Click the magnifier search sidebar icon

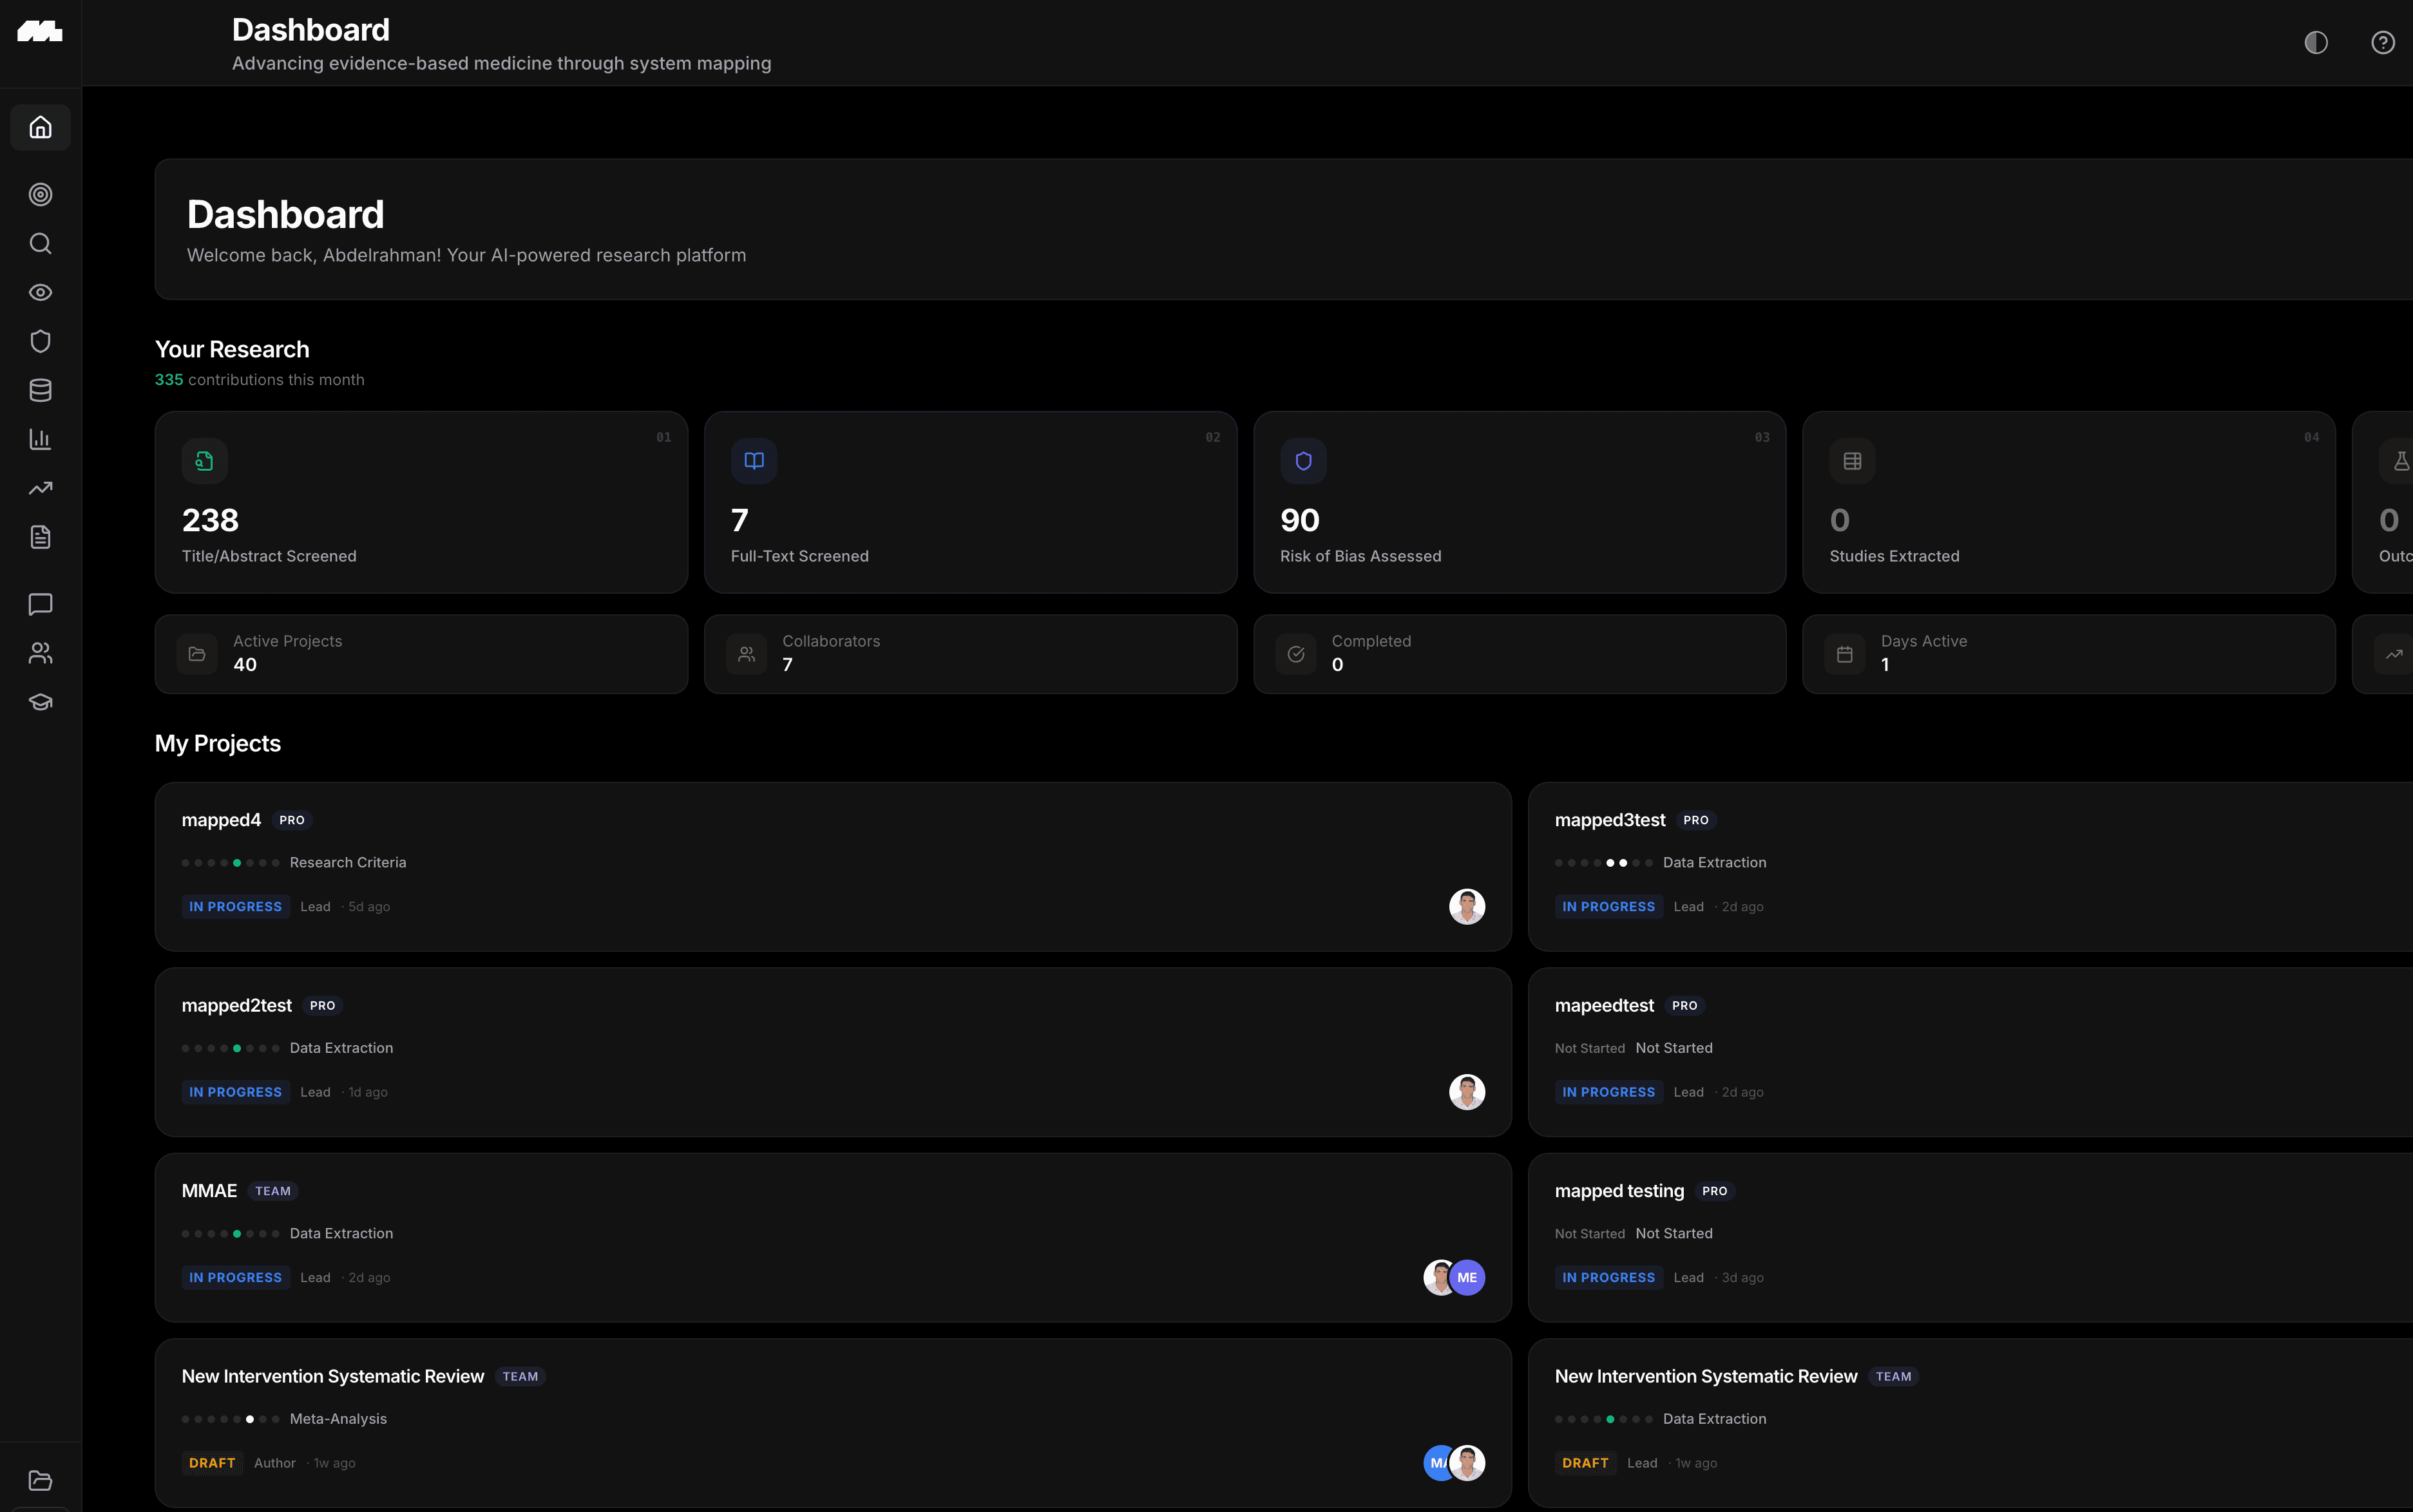(40, 243)
